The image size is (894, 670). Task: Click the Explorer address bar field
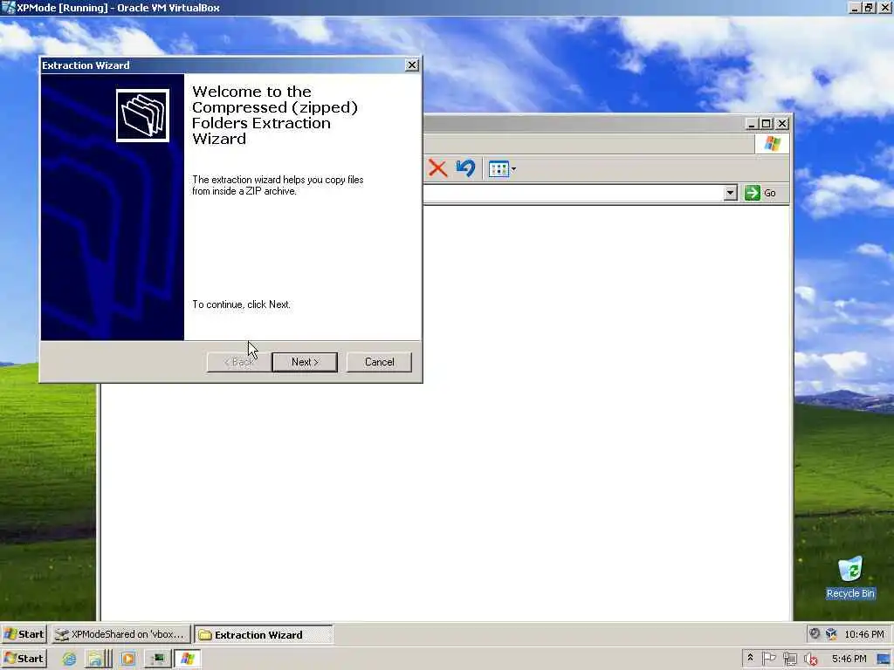pyautogui.click(x=574, y=193)
